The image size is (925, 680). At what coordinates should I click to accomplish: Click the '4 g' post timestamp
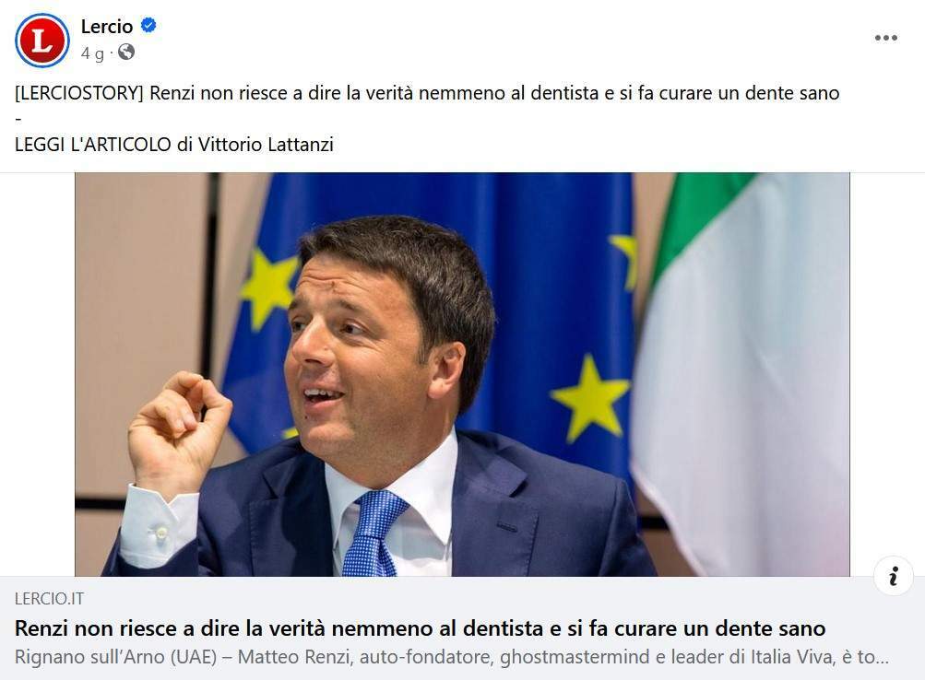click(x=92, y=53)
